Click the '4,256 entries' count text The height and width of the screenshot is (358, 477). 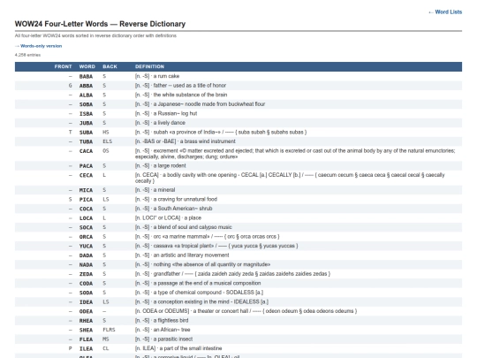coord(27,55)
